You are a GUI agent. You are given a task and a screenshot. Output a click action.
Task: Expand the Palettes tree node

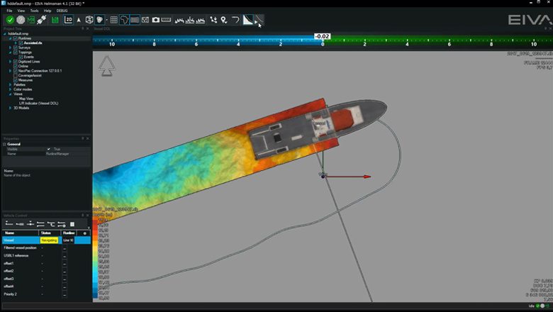pos(10,84)
